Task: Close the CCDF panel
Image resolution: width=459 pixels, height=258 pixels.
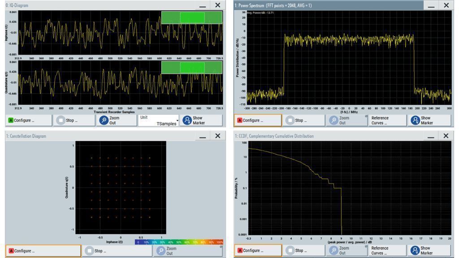Action: (x=446, y=136)
